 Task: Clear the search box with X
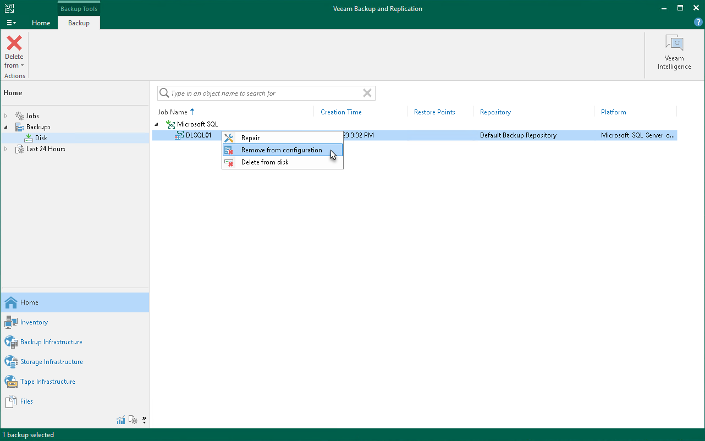tap(367, 93)
